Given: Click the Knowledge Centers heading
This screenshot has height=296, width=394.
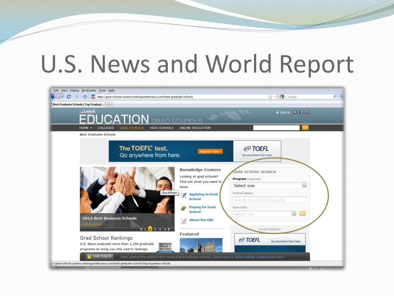Looking at the screenshot, I should [x=200, y=170].
